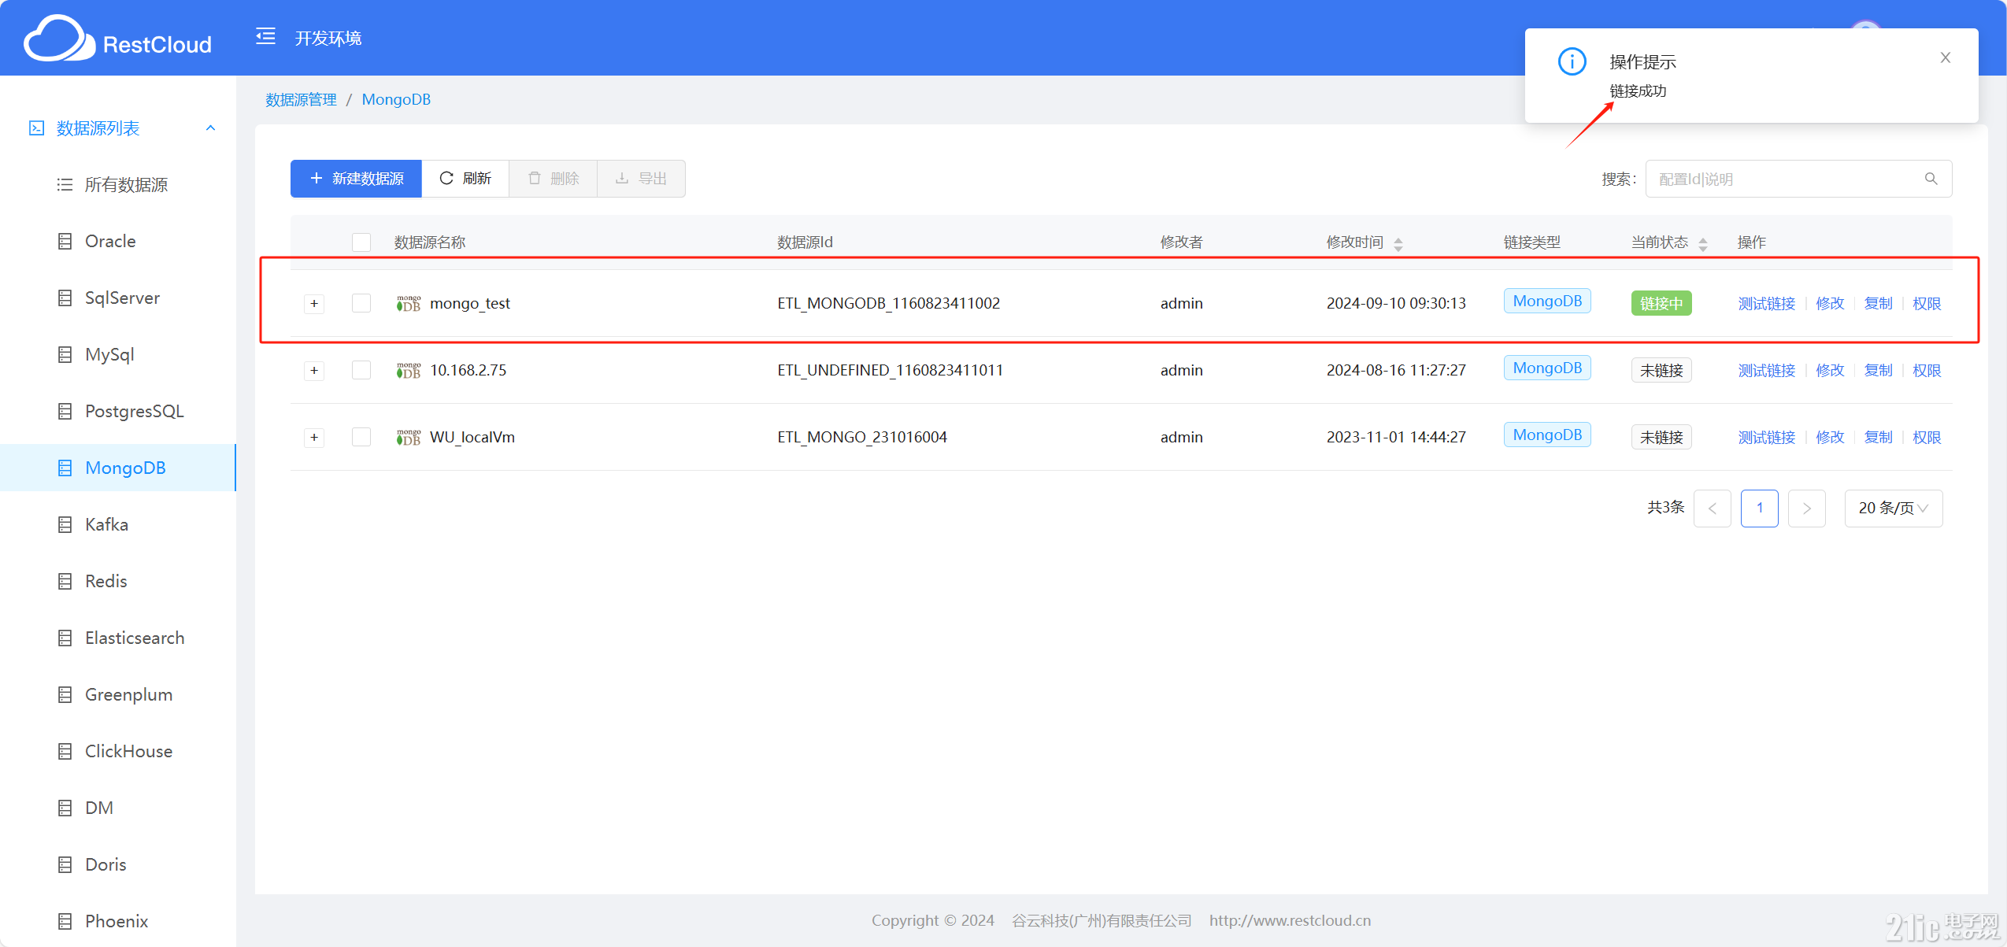Screen dimensions: 2007x947
Task: Click the database icon next to Elasticsearch
Action: click(65, 638)
